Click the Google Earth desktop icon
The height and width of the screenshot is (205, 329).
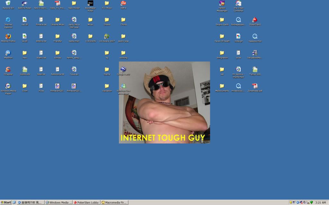coord(123,70)
